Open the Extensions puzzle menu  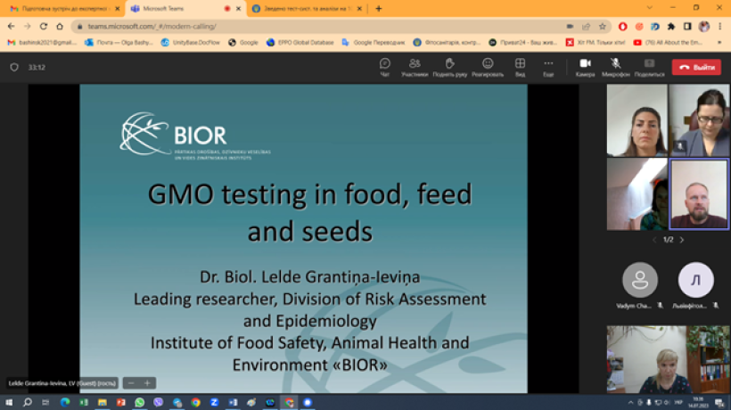tap(671, 27)
